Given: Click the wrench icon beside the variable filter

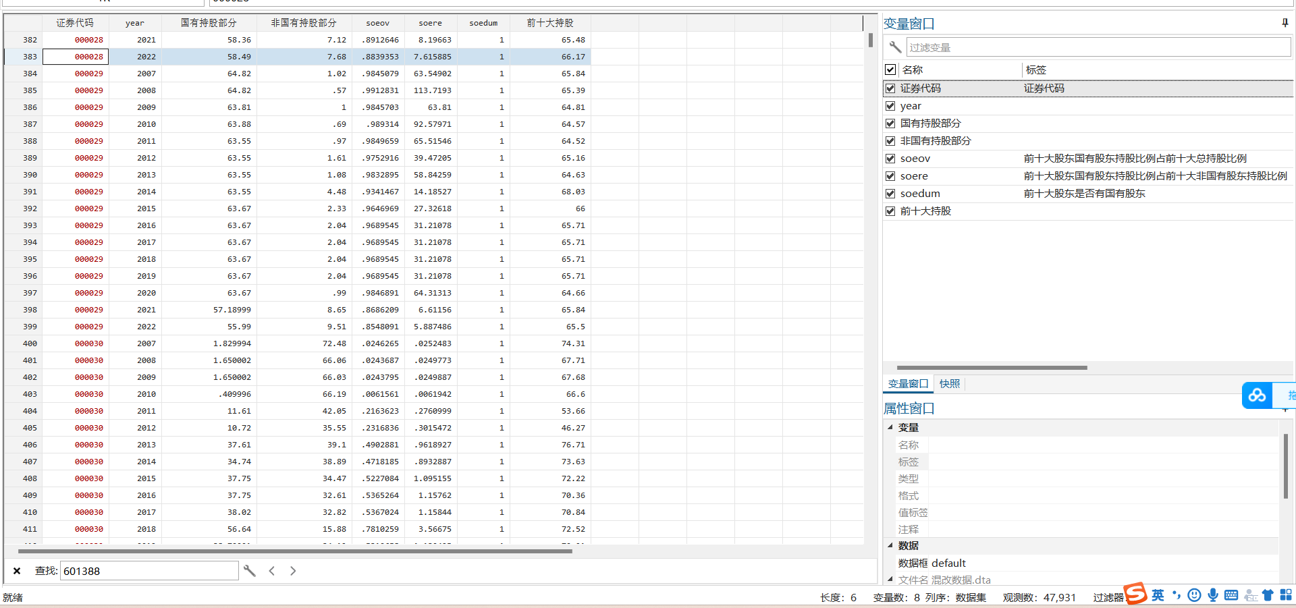Looking at the screenshot, I should [895, 47].
